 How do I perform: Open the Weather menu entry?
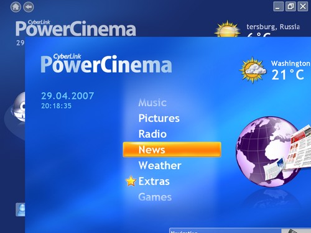click(x=160, y=165)
